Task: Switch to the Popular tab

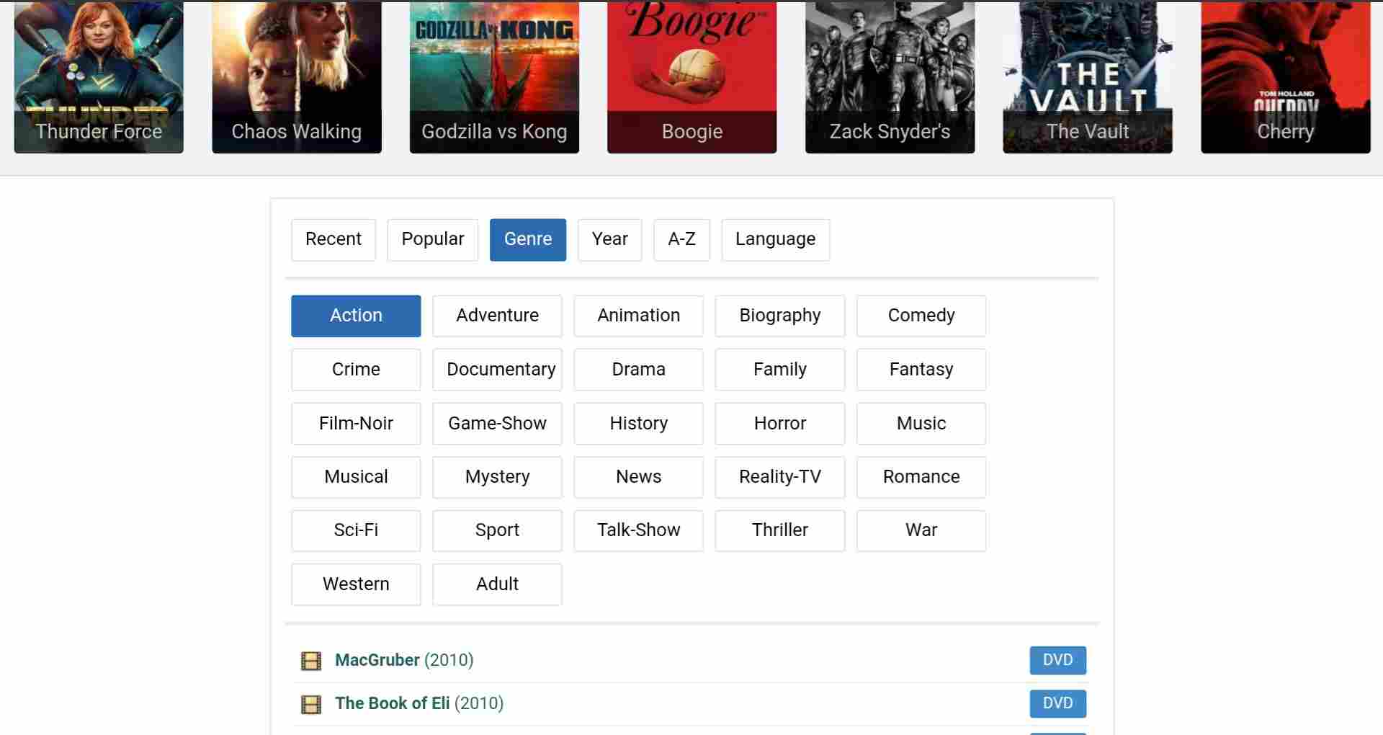Action: pyautogui.click(x=433, y=240)
